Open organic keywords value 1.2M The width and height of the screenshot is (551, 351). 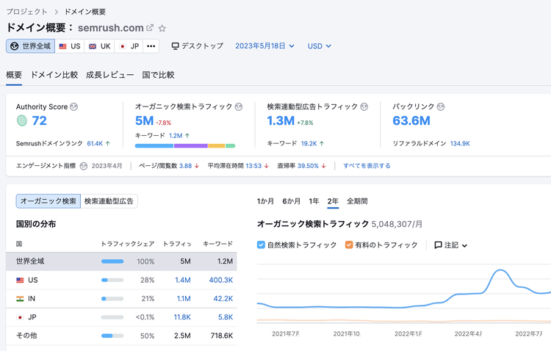point(176,136)
